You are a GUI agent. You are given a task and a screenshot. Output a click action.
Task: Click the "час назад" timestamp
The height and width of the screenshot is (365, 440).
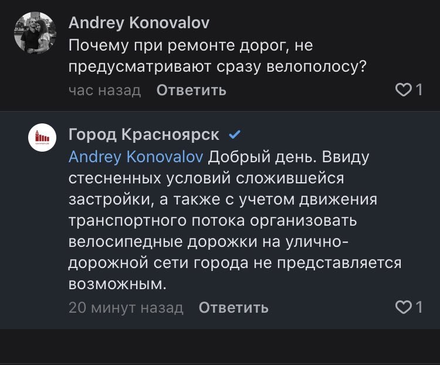(105, 91)
